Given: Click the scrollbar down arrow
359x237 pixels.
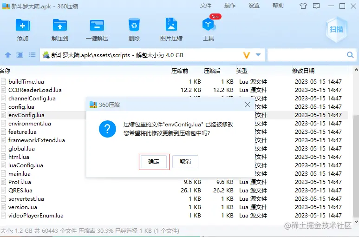Looking at the screenshot, I should [x=356, y=221].
